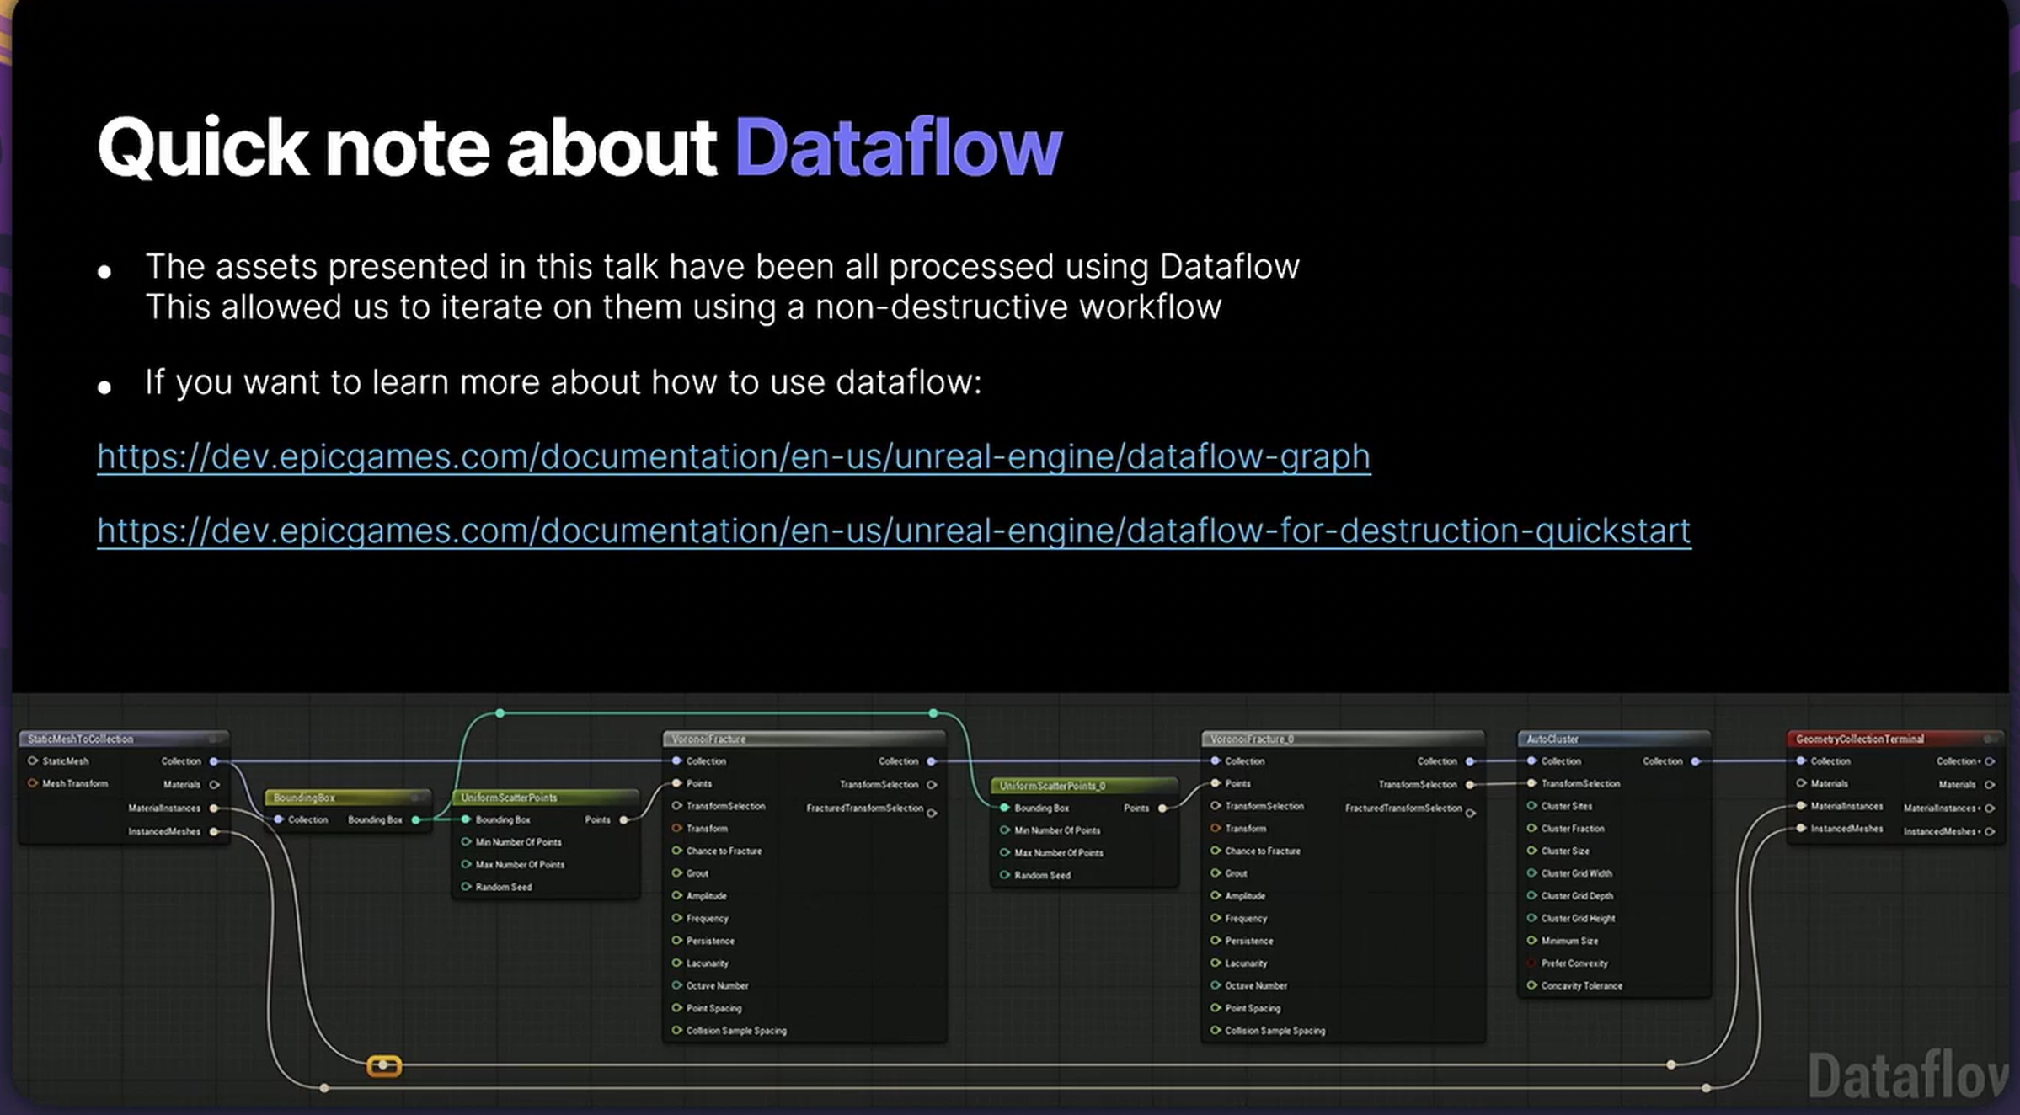Click Grout pin on VoronoiFracture node

[676, 873]
